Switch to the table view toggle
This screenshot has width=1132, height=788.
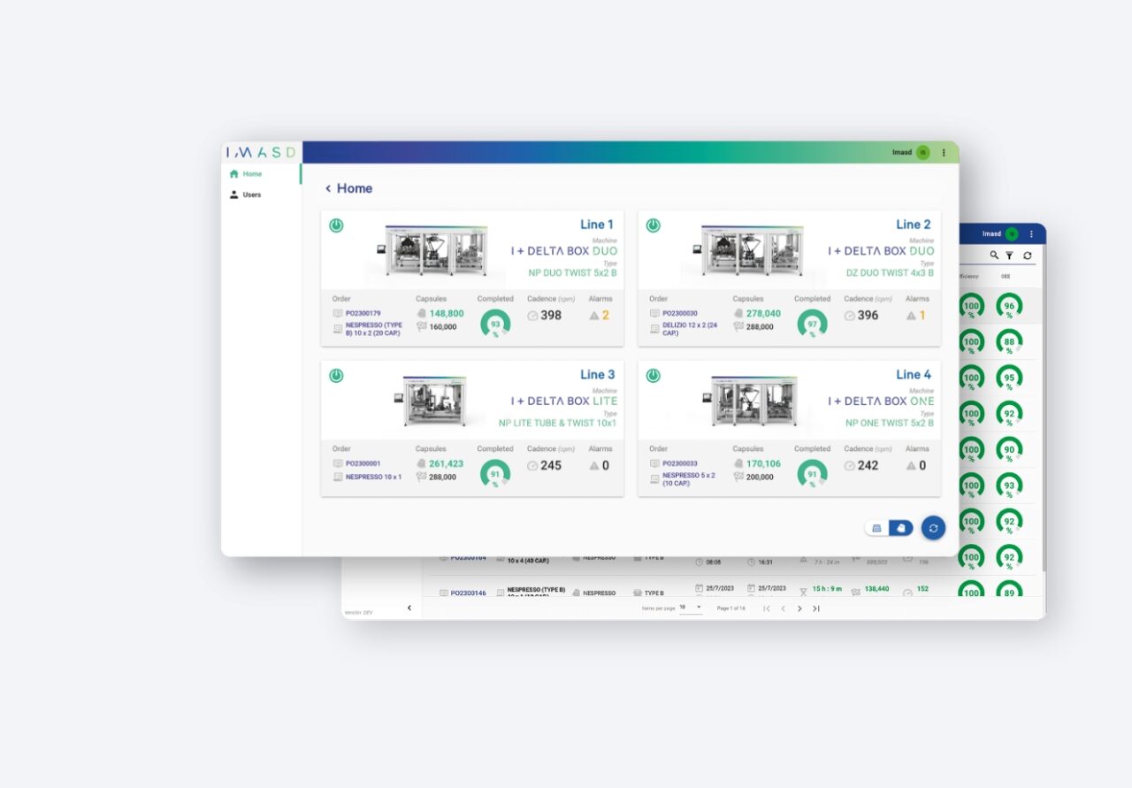pyautogui.click(x=877, y=528)
